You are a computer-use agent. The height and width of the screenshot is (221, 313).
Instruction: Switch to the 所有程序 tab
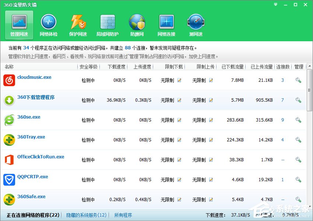point(123,215)
